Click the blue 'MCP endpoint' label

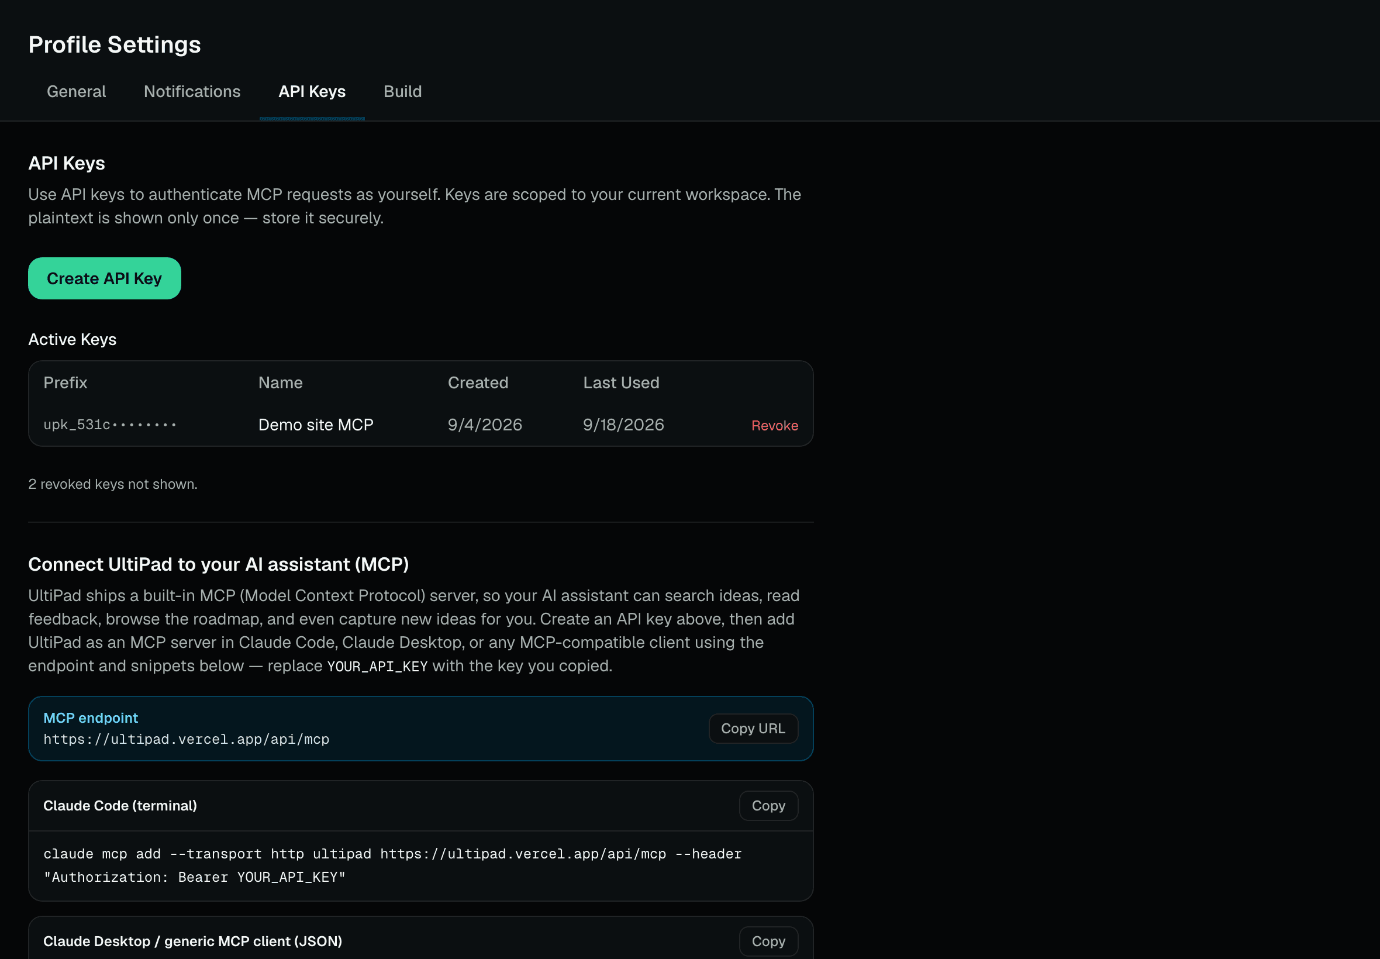(91, 718)
